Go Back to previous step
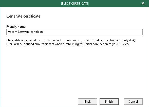The height and width of the screenshot is (107, 149). (87, 101)
